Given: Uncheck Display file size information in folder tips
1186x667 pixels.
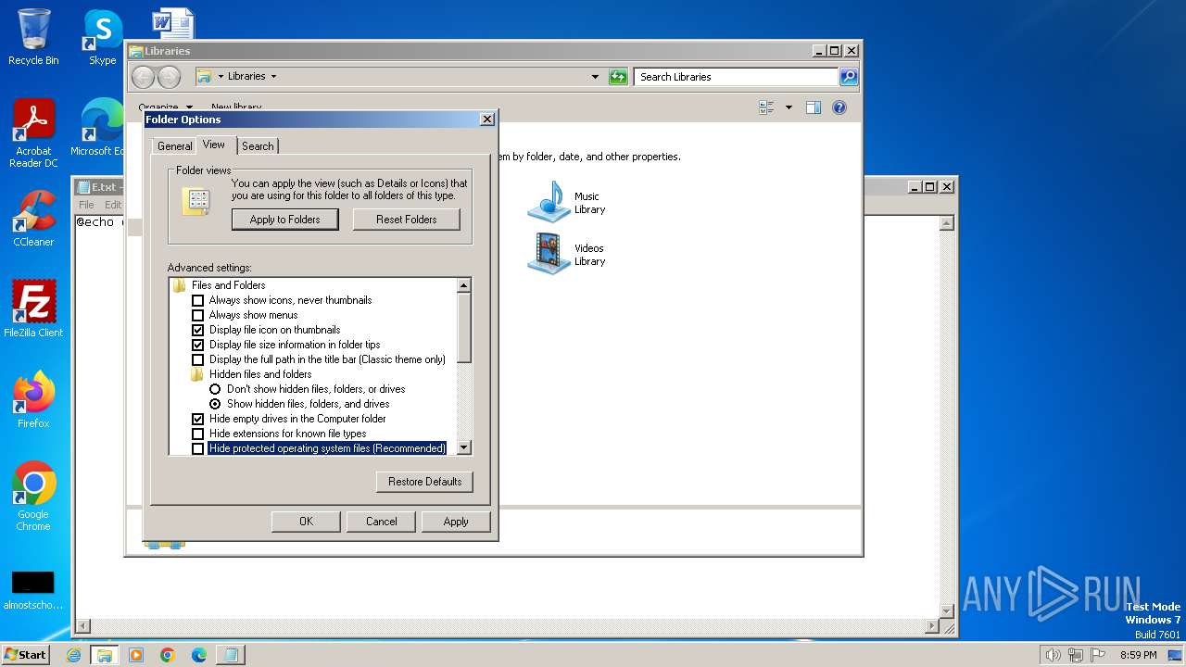Looking at the screenshot, I should coord(197,345).
